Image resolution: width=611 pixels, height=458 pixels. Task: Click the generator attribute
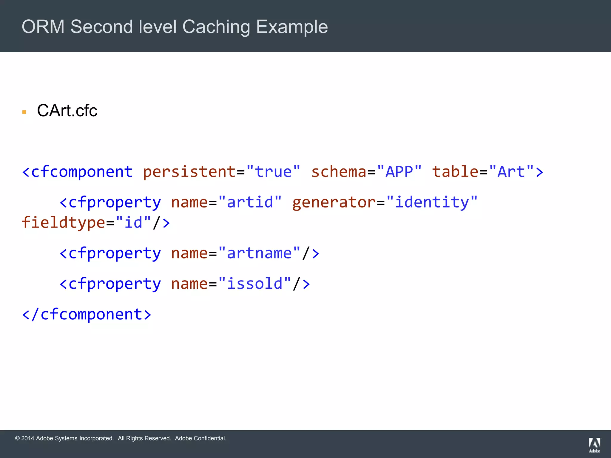pyautogui.click(x=334, y=202)
